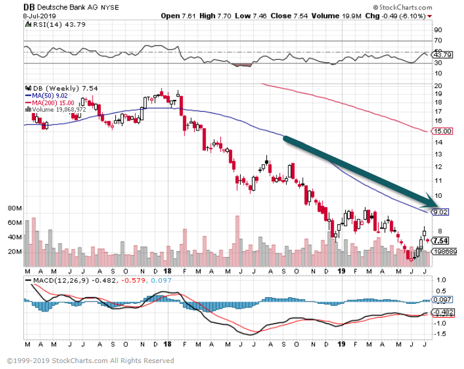This screenshot has height=369, width=464.
Task: Click the DB (Weekly) 7.54 legend label
Action: coord(65,89)
